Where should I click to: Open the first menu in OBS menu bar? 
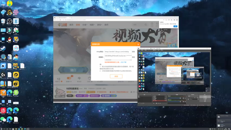pos(139,50)
